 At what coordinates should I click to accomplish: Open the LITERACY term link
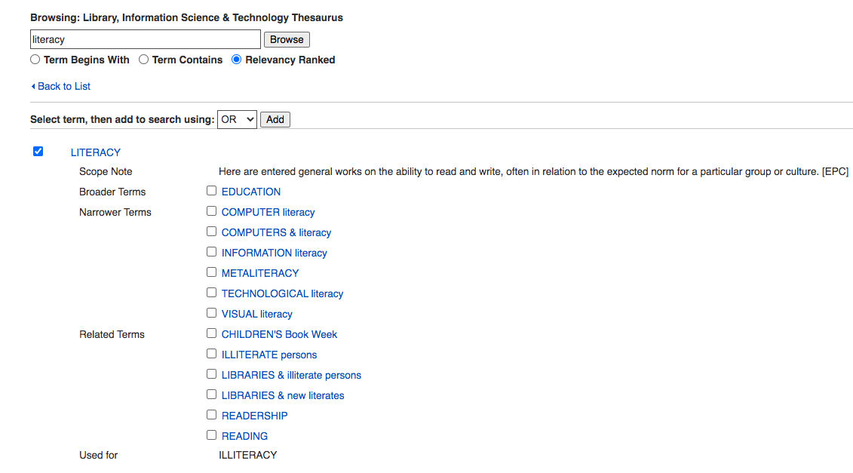tap(96, 152)
